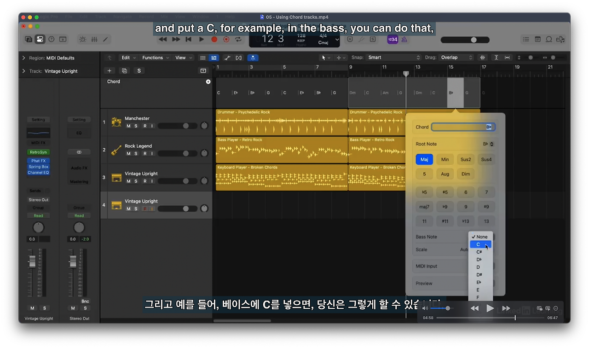
Task: Click the Rock Legend bass guitar icon
Action: [116, 150]
